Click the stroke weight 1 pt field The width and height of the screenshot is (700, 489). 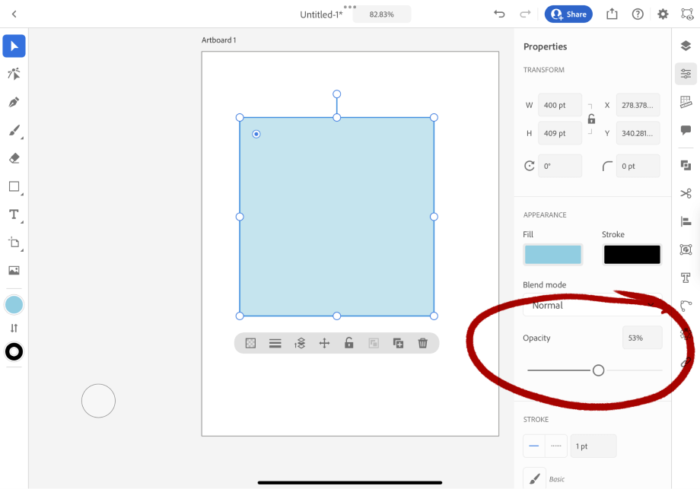pos(593,446)
